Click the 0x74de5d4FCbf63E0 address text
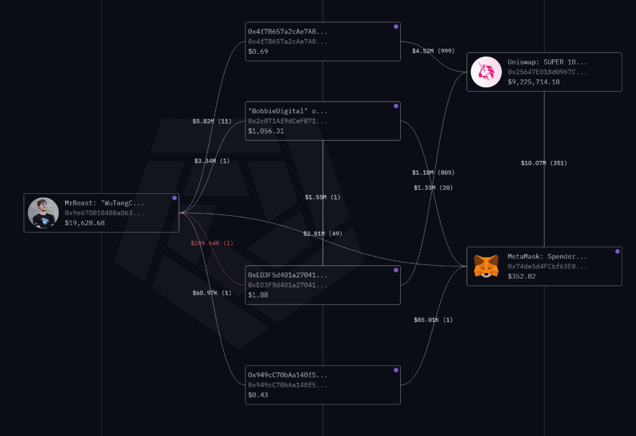Screen dimensions: 636x436 click(x=547, y=266)
